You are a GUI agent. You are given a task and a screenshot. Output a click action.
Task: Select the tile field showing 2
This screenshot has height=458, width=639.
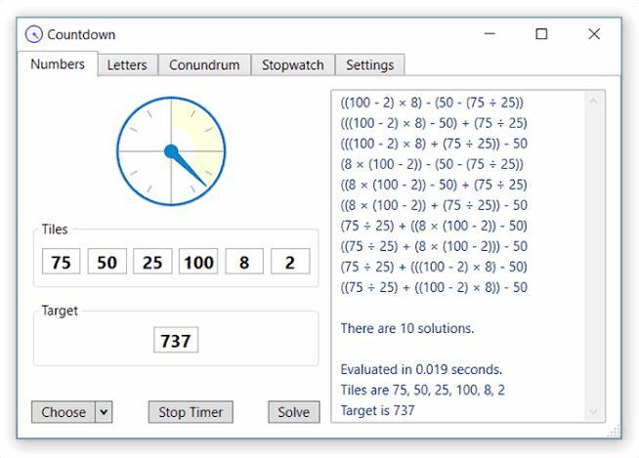tap(290, 262)
